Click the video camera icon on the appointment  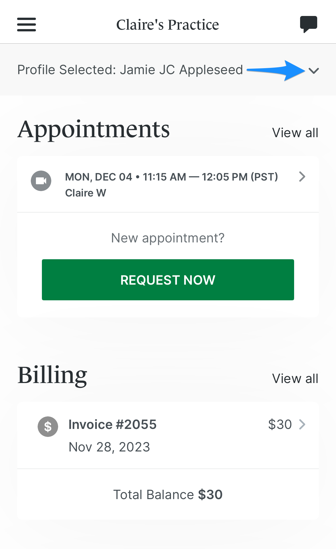coord(41,181)
